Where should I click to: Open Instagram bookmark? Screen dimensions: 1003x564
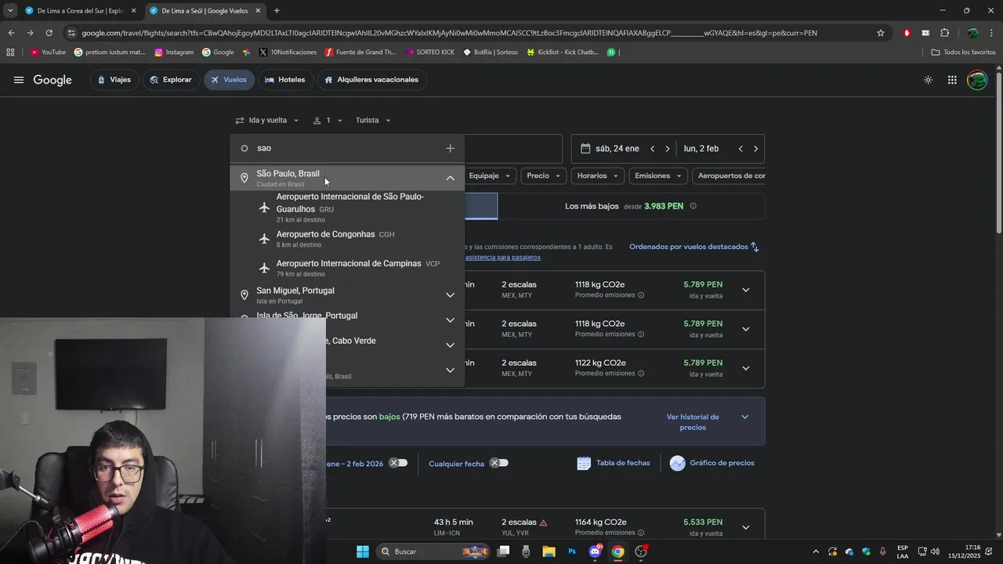point(174,52)
